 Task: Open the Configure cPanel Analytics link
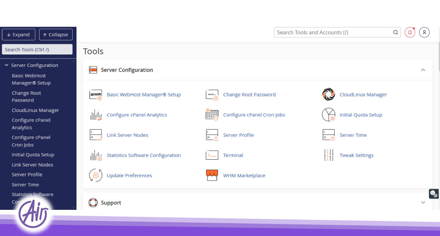tap(137, 115)
